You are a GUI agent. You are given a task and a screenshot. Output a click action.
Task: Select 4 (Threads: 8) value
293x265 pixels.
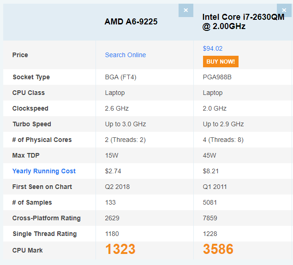[x=223, y=140]
